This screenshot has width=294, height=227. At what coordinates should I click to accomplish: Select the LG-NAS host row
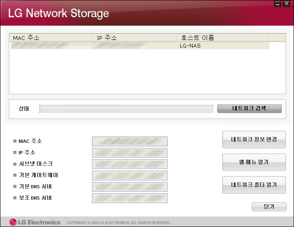[140, 45]
